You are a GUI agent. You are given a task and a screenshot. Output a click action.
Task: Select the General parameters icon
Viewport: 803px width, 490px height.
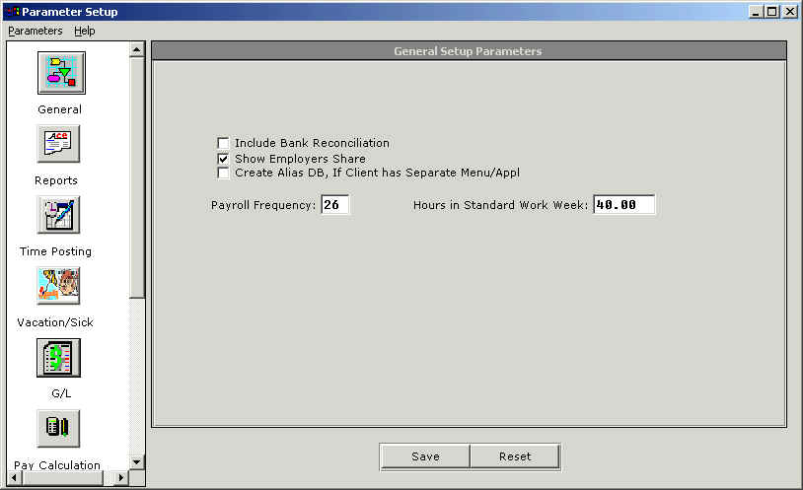[x=60, y=73]
